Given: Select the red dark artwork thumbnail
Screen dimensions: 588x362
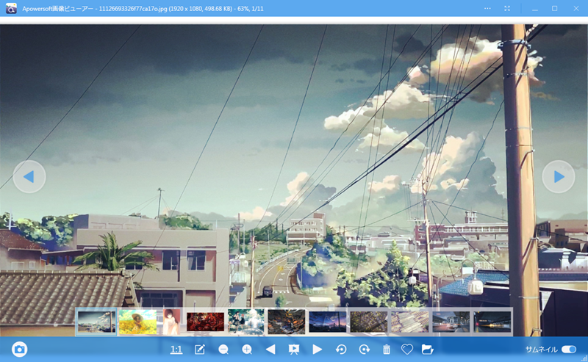Looking at the screenshot, I should 205,322.
